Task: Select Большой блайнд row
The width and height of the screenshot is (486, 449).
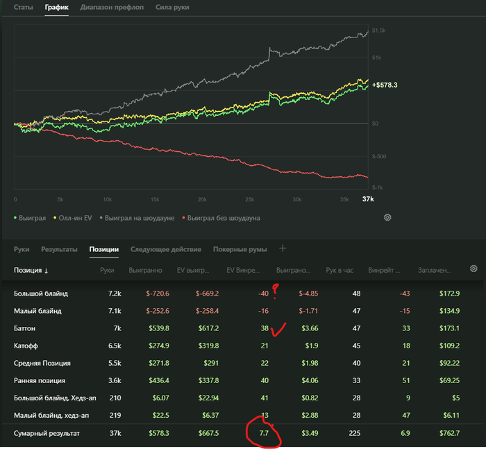Action: click(243, 294)
